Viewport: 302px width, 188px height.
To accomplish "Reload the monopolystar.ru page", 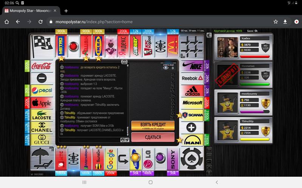I will pyautogui.click(x=40, y=22).
